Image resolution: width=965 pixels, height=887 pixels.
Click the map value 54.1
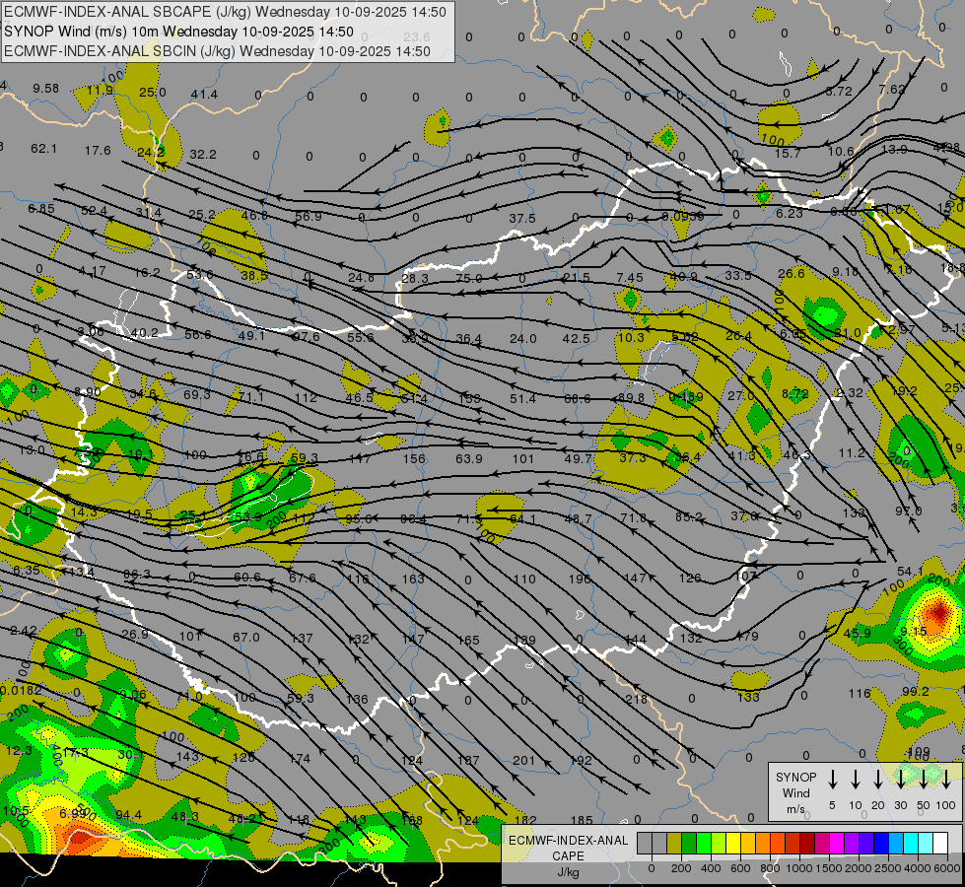point(910,572)
